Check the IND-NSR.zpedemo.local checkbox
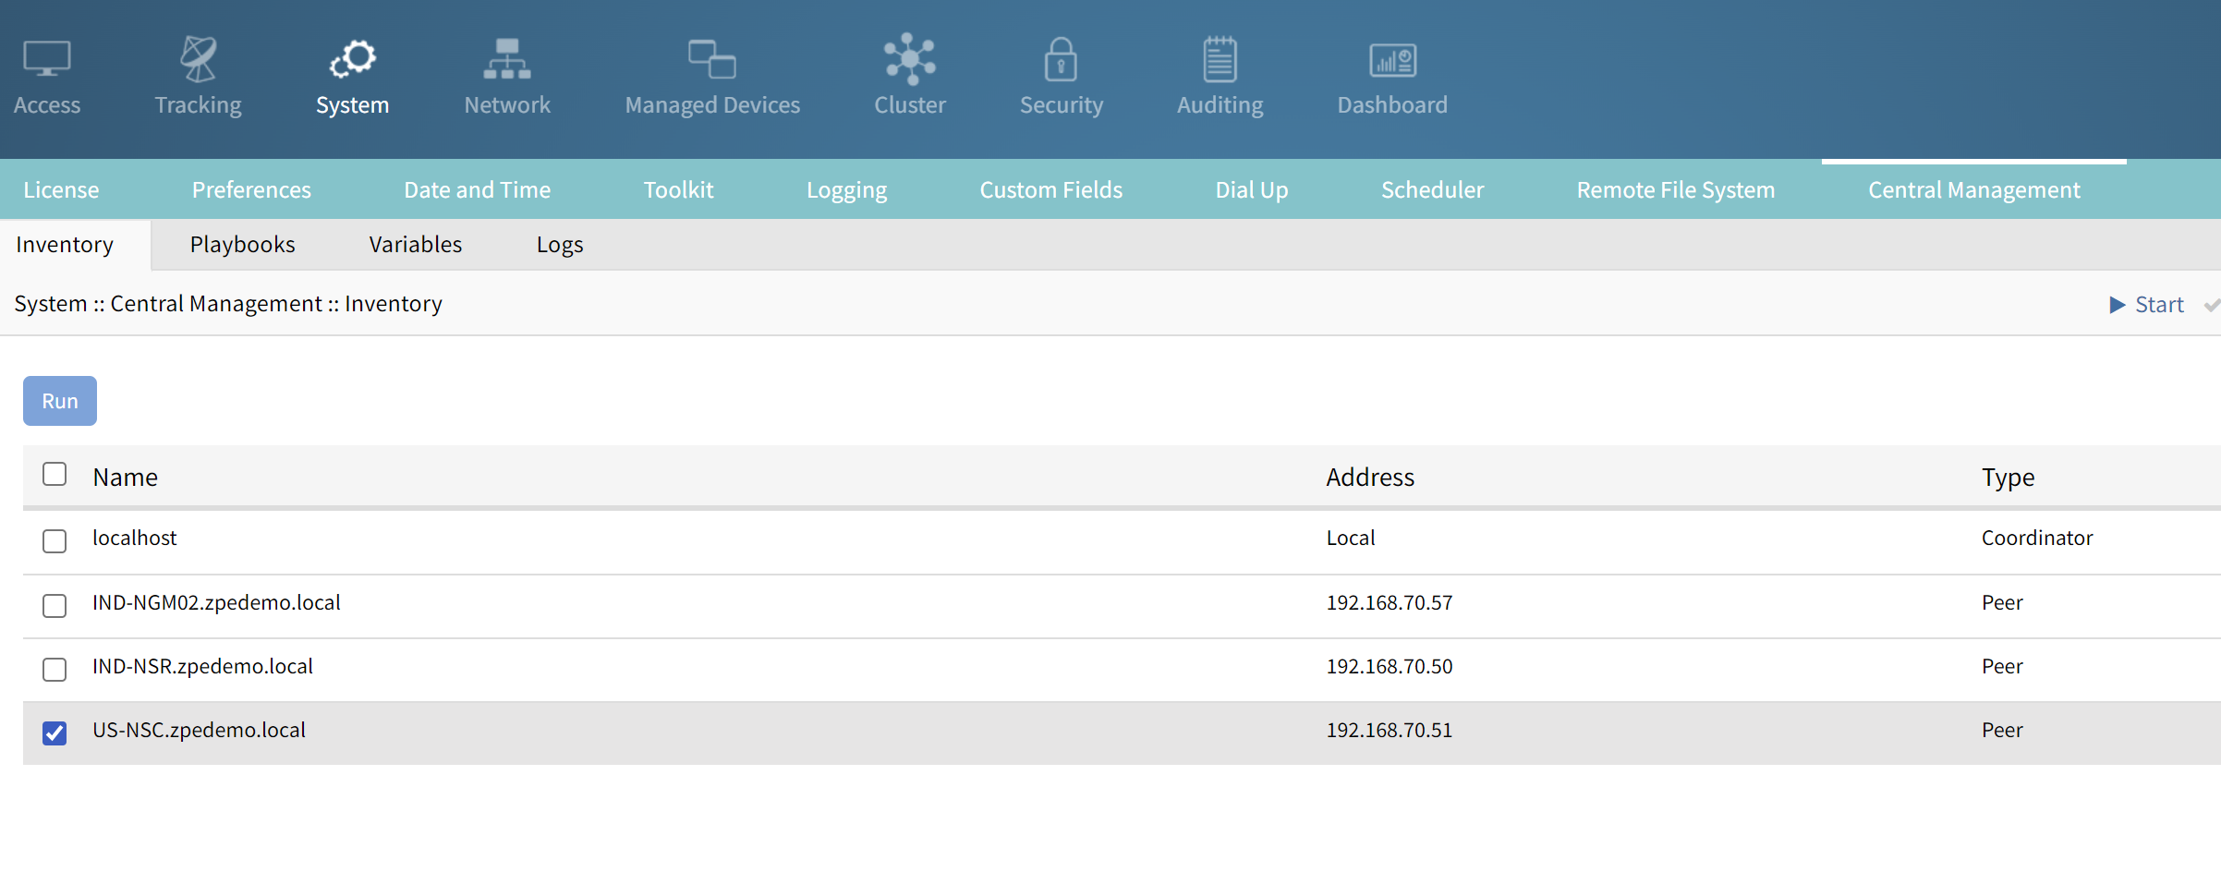 [x=55, y=669]
